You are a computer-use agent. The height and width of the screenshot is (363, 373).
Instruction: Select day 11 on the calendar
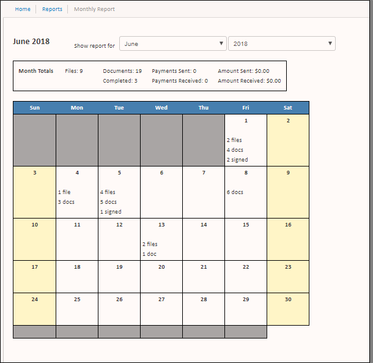tap(77, 239)
